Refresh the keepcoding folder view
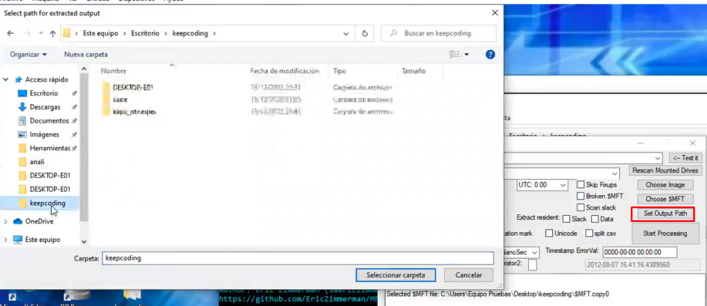This screenshot has width=707, height=306. point(365,33)
